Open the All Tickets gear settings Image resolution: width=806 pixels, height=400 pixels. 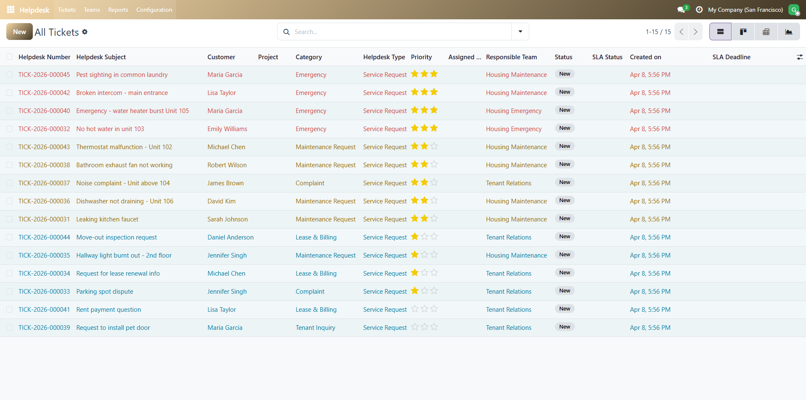[x=85, y=32]
